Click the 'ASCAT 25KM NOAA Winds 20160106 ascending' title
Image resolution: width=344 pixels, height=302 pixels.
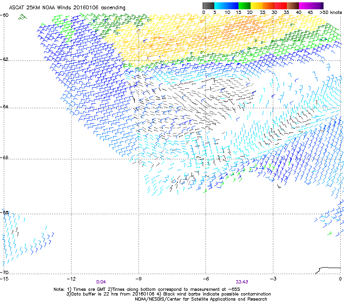(x=67, y=8)
